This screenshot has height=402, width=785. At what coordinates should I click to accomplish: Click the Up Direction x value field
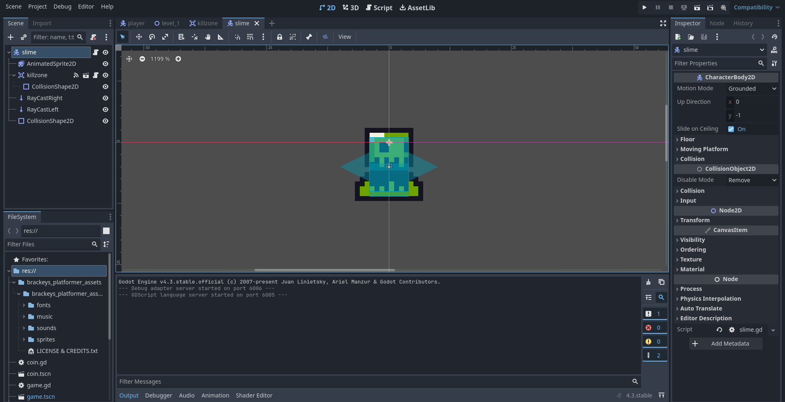click(752, 102)
